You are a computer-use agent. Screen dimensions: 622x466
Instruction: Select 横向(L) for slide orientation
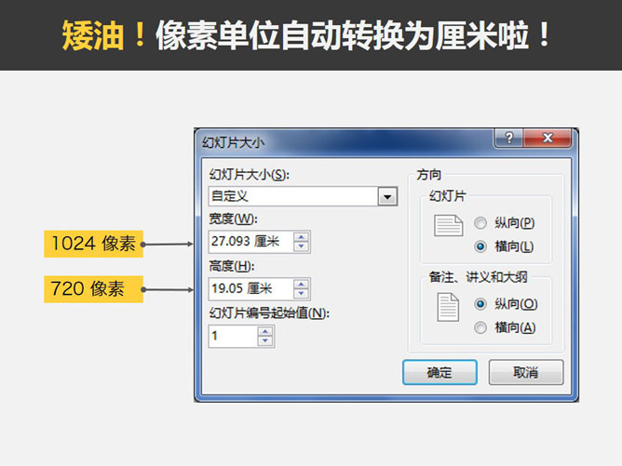pos(480,246)
